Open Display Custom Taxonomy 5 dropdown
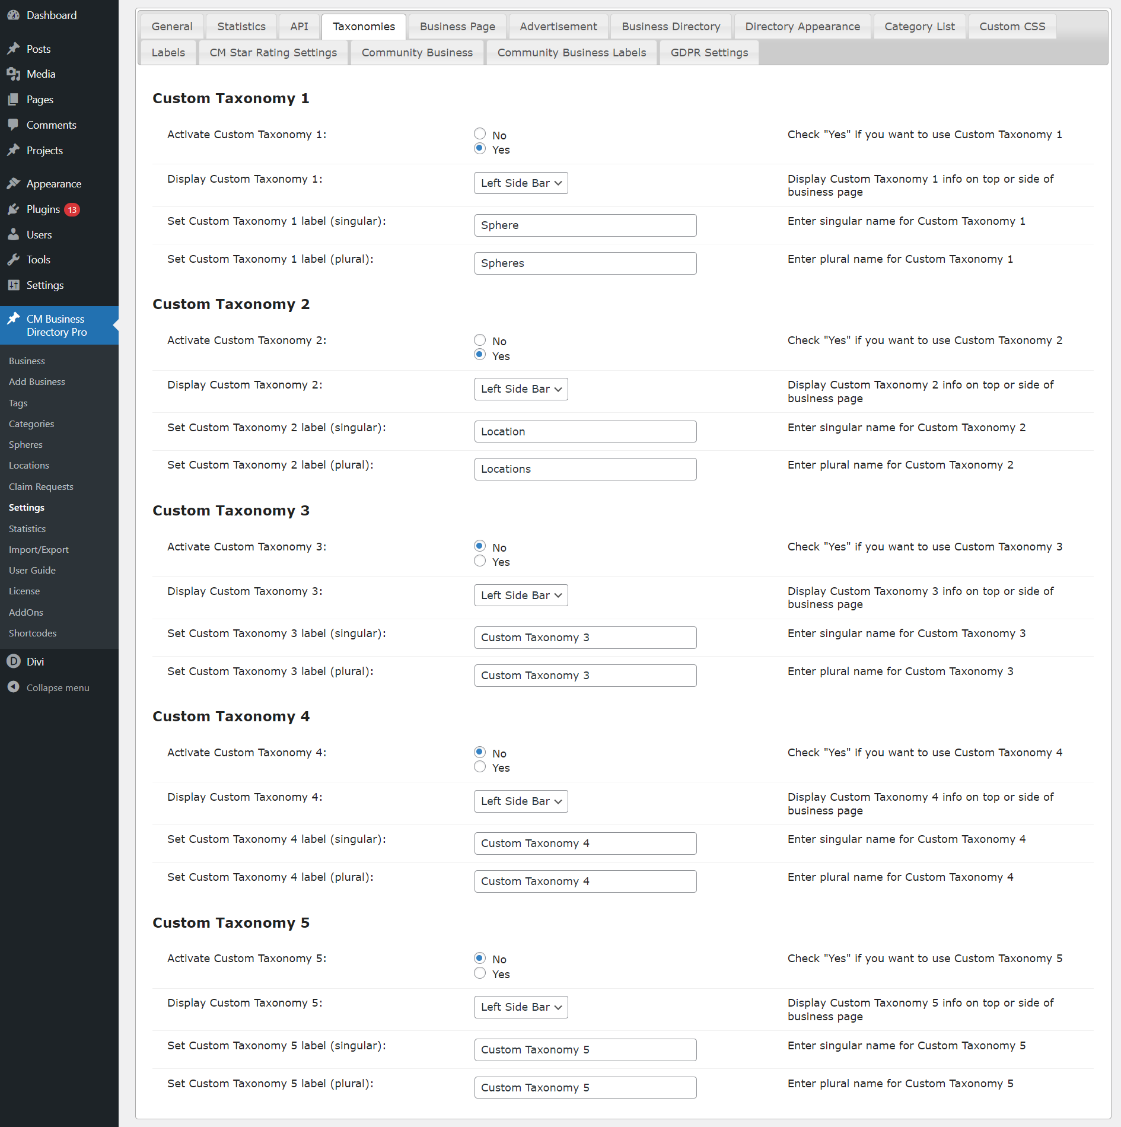 [x=521, y=1007]
